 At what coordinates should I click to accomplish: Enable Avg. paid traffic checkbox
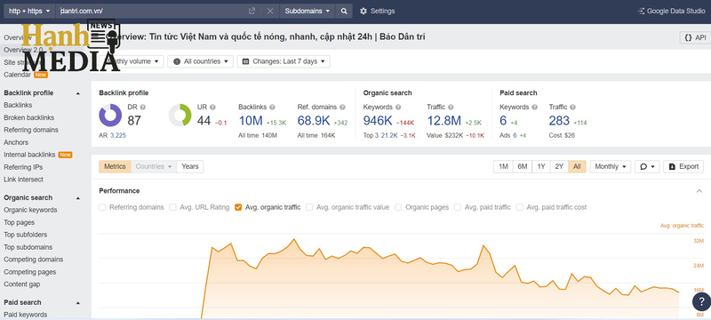tap(458, 207)
